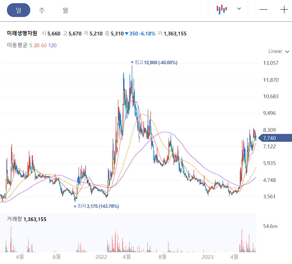292x264 pixels.
Task: Click the 이동평균 label
Action: pos(17,45)
